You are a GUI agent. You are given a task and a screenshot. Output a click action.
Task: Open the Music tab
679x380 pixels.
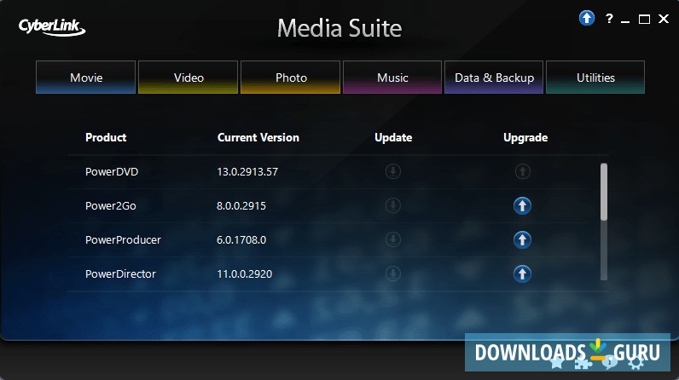[x=392, y=78]
